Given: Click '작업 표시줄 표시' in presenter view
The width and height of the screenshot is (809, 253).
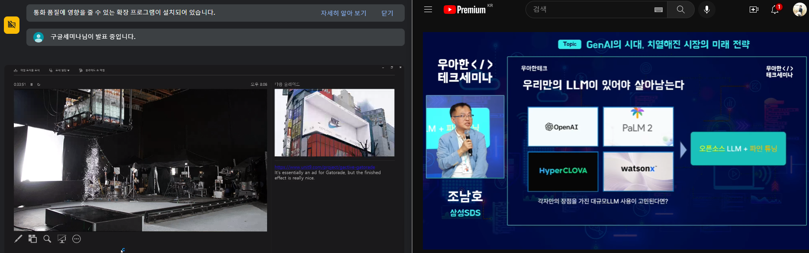Looking at the screenshot, I should [27, 70].
